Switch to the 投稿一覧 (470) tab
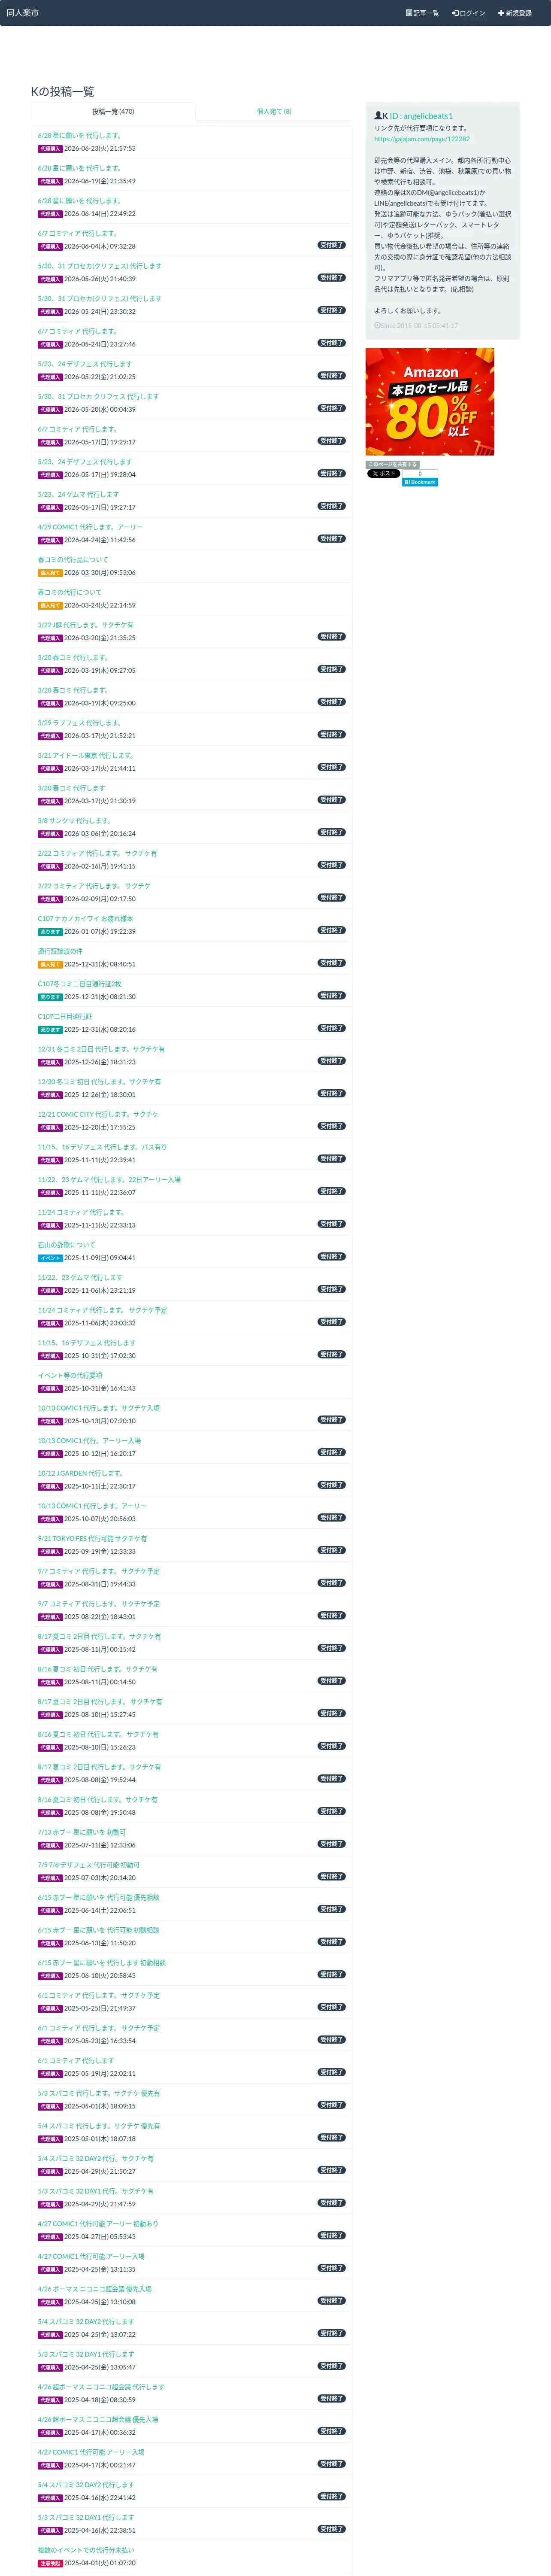 tap(113, 112)
